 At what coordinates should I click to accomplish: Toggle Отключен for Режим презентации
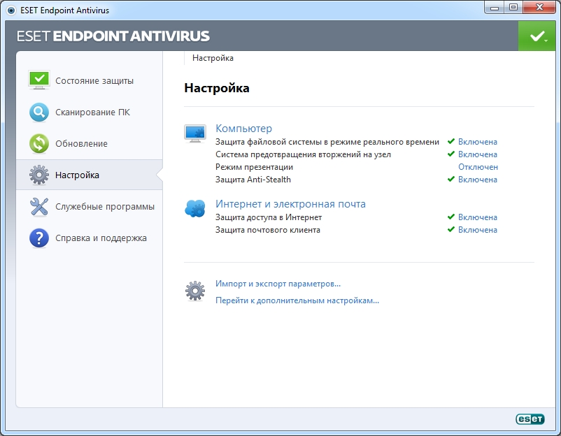pos(478,167)
